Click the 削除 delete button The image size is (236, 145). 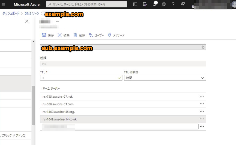(x=79, y=35)
